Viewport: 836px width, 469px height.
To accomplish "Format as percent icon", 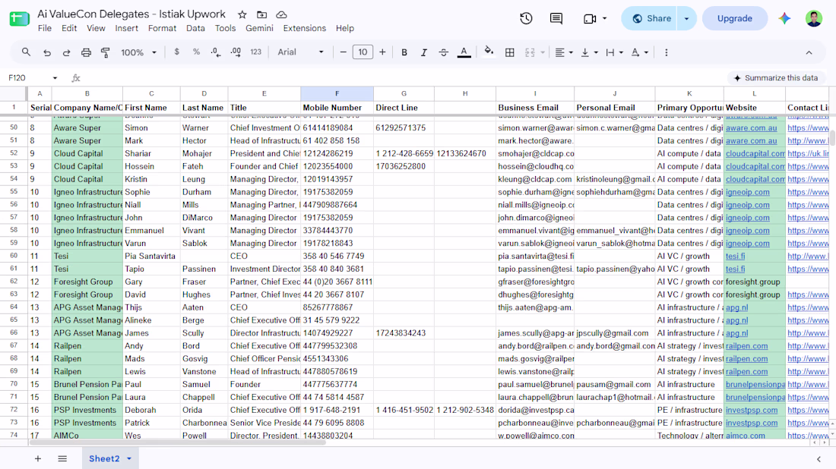I will [196, 52].
